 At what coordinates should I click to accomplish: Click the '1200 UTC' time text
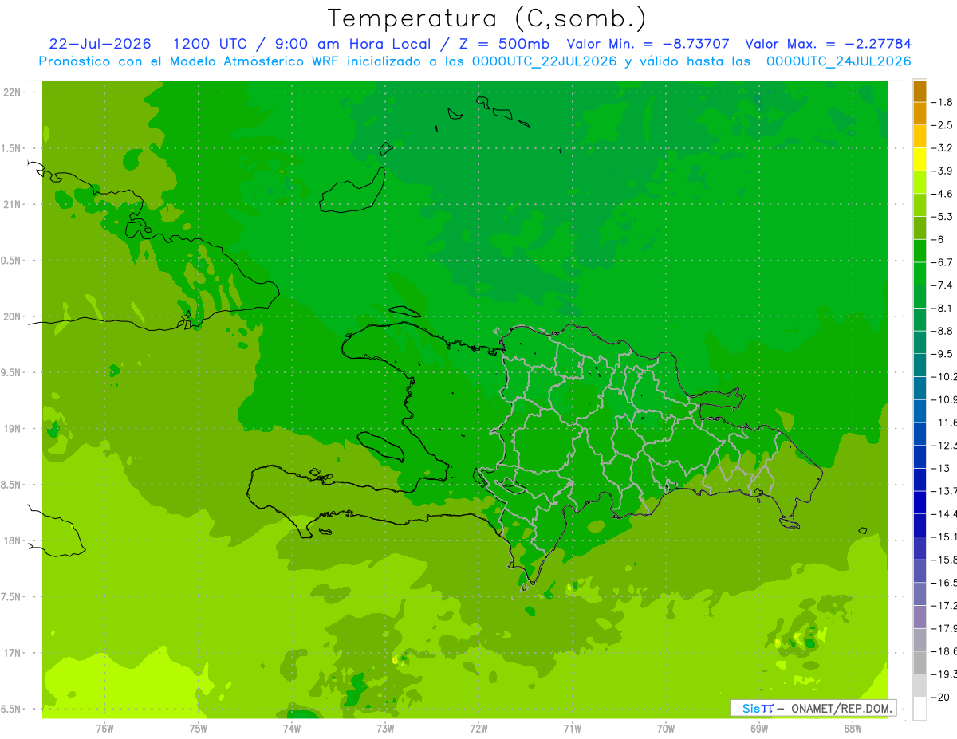pyautogui.click(x=210, y=44)
